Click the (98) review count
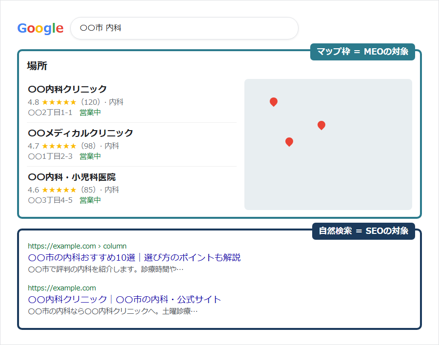439x345 pixels. (88, 146)
